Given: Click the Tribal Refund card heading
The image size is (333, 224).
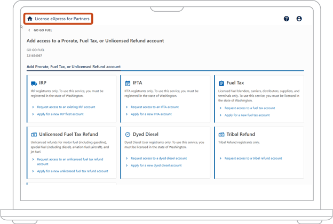Looking at the screenshot, I should [x=241, y=134].
